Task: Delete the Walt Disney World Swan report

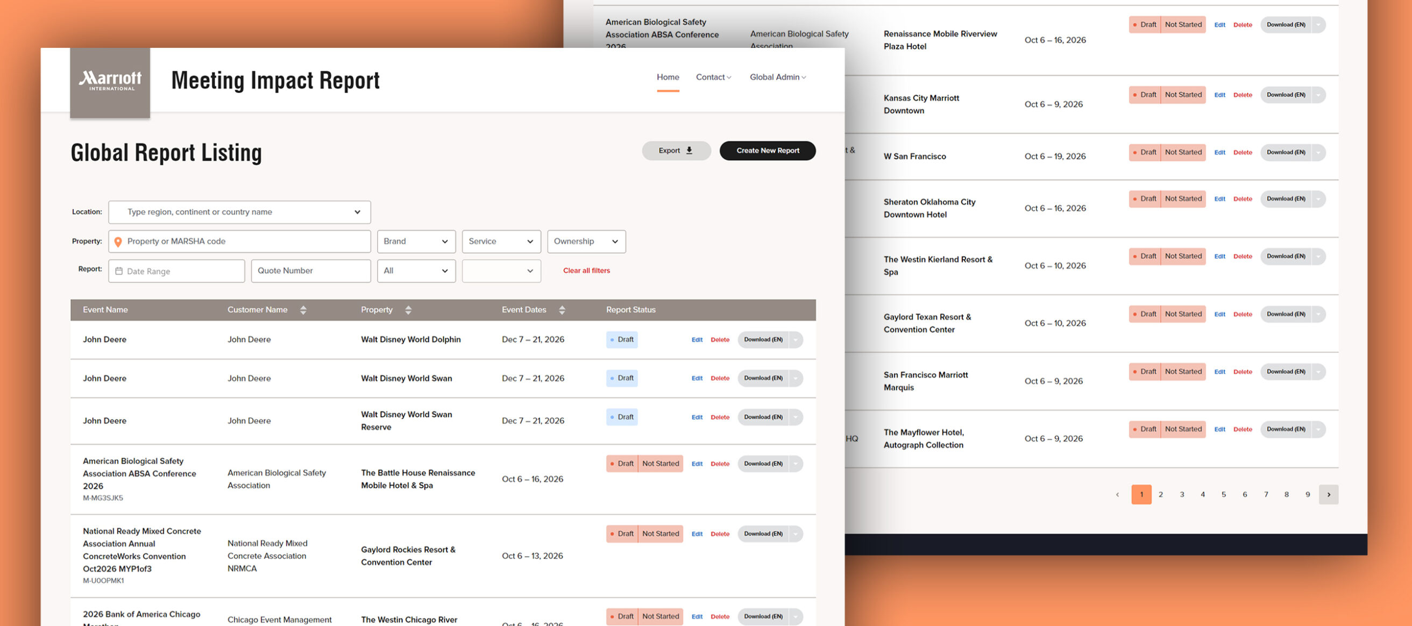Action: pos(720,378)
